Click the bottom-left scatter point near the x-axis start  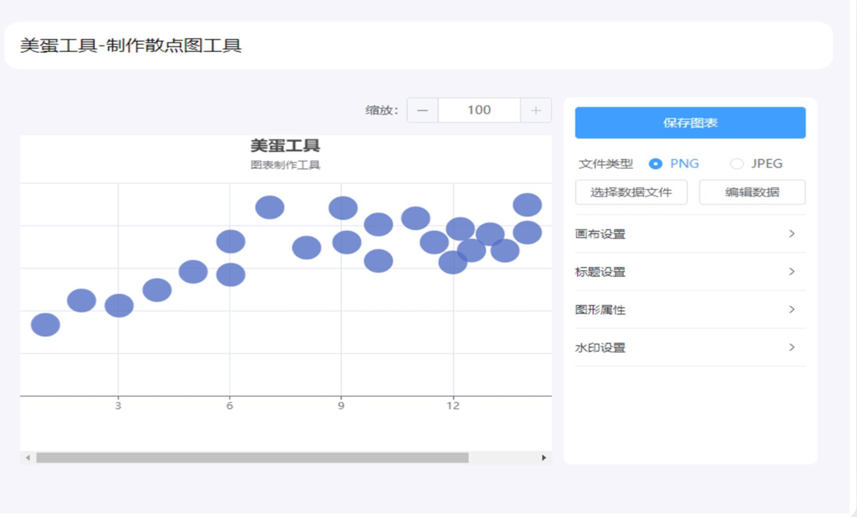click(x=46, y=325)
